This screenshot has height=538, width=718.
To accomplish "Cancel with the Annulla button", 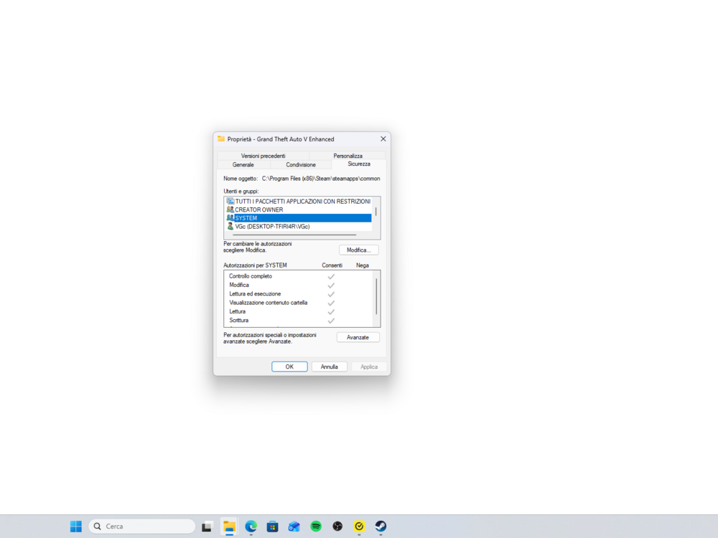I will [330, 367].
